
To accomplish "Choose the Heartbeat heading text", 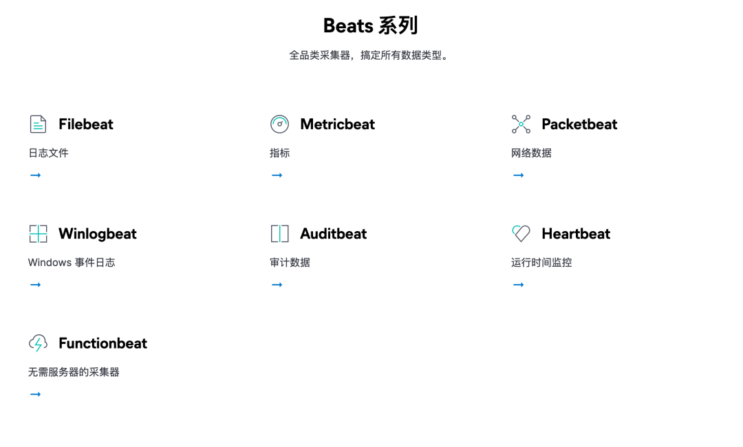I will [x=576, y=234].
